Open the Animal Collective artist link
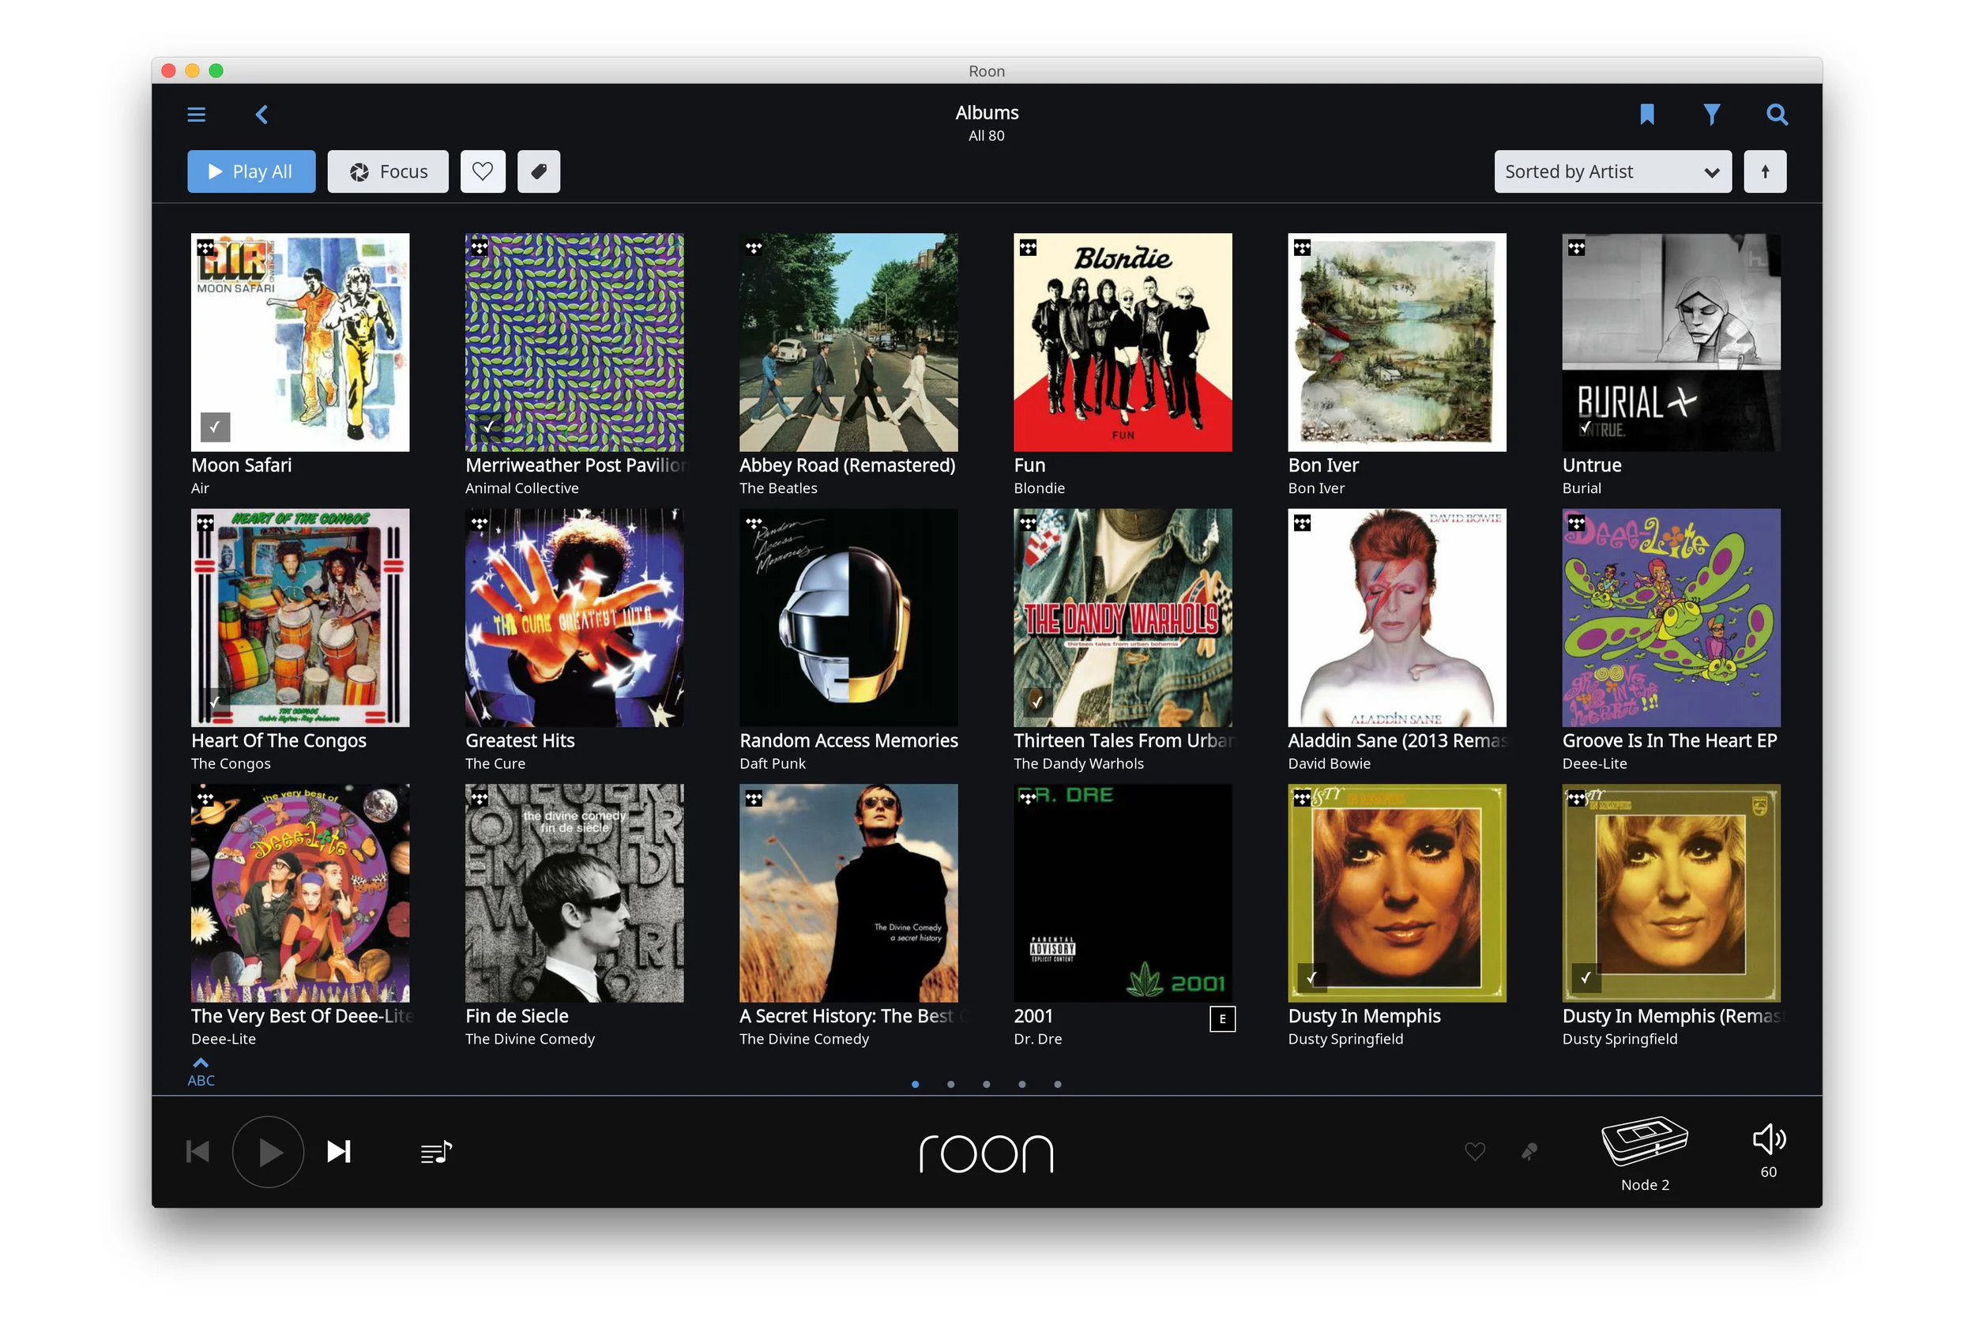The image size is (1975, 1317). 521,488
